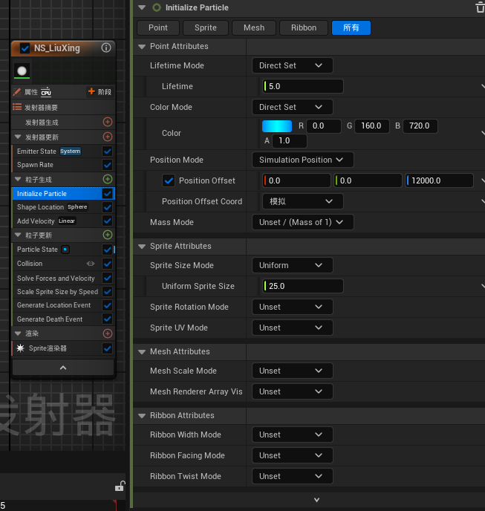
Task: Collapse the Mesh Attributes section
Action: tap(142, 352)
